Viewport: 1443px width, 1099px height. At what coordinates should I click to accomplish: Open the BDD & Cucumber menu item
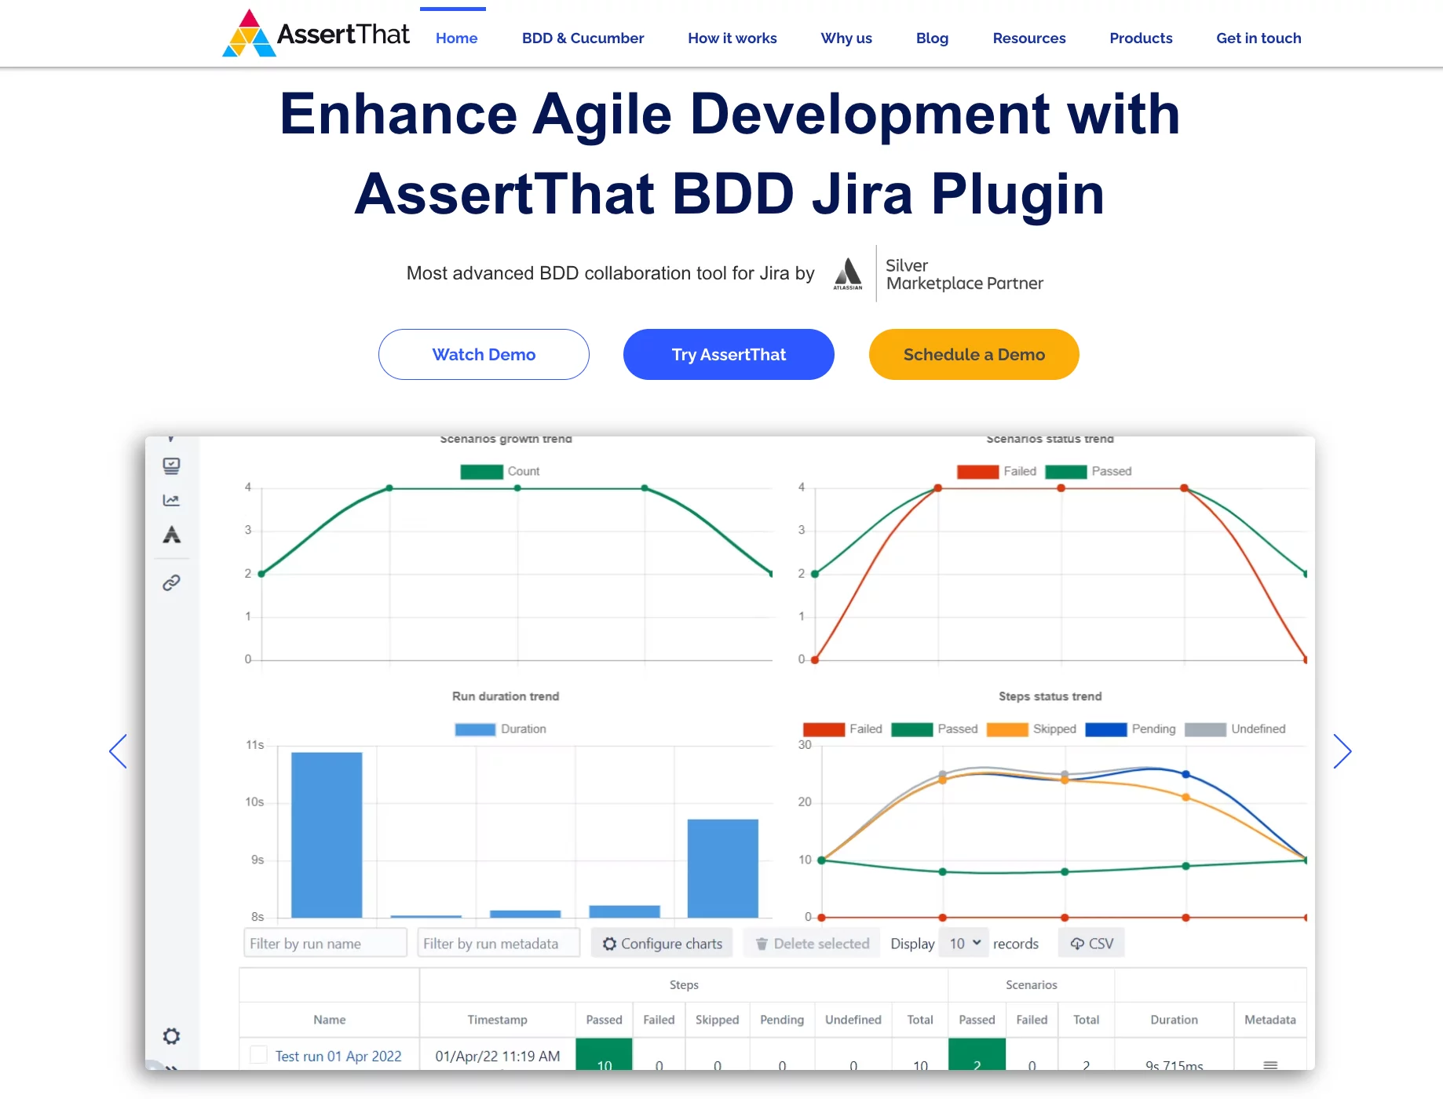pyautogui.click(x=583, y=38)
